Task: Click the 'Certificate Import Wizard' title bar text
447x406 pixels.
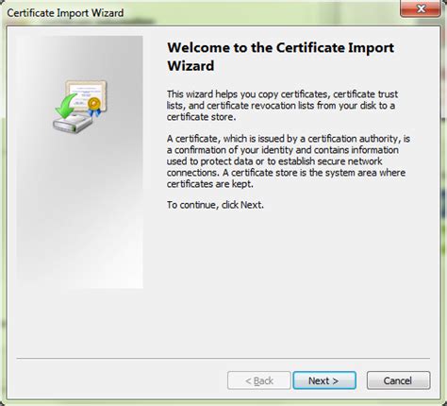Action: 65,13
